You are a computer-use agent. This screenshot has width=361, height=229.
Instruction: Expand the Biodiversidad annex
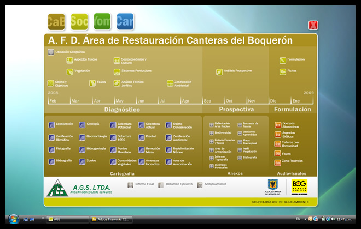212,132
